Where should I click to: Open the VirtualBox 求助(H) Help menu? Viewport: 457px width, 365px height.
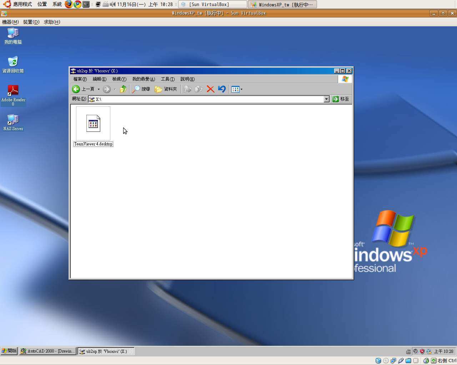[52, 22]
